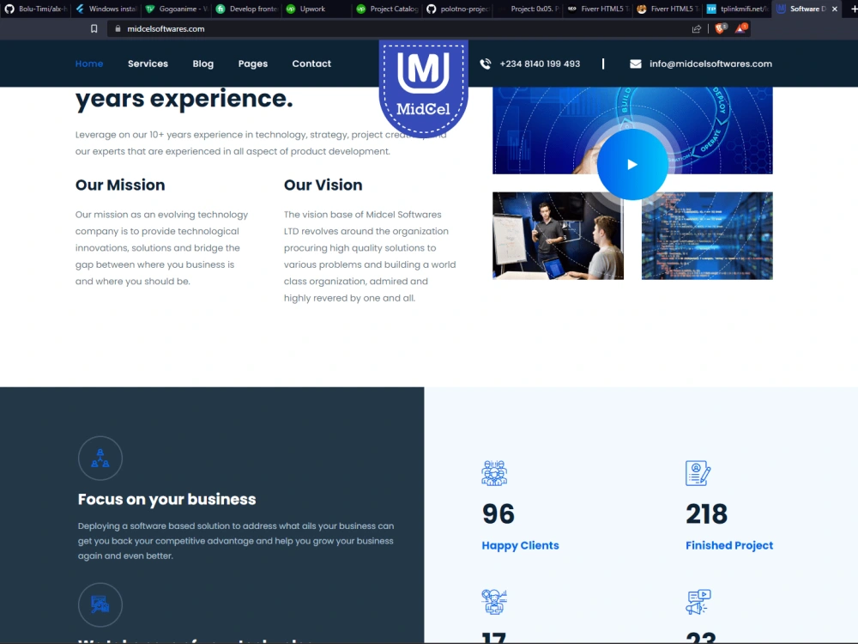Switch to the Windows install tab
The image size is (858, 644).
coord(106,9)
